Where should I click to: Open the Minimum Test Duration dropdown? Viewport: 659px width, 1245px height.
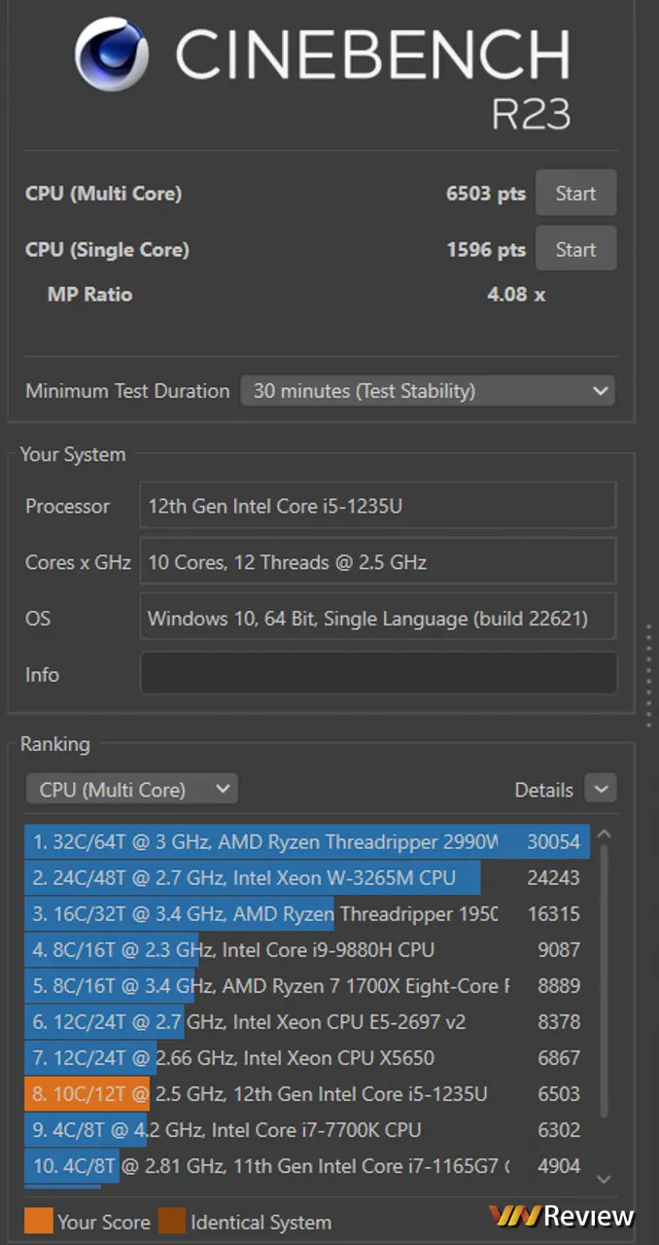428,391
